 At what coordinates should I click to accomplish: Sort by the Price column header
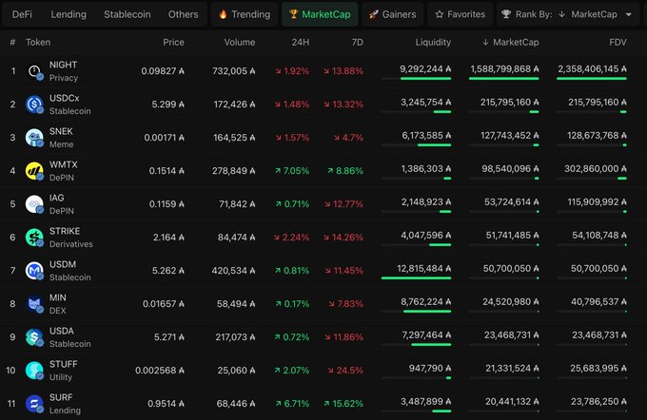pyautogui.click(x=173, y=42)
